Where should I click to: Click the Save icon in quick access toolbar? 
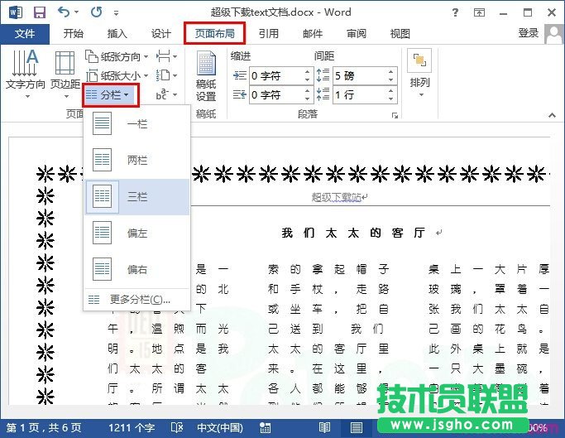(x=39, y=12)
